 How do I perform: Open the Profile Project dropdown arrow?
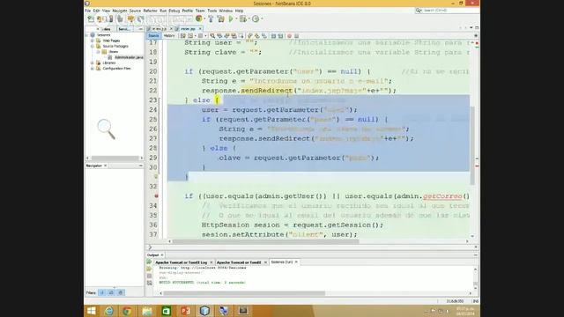tap(262, 18)
